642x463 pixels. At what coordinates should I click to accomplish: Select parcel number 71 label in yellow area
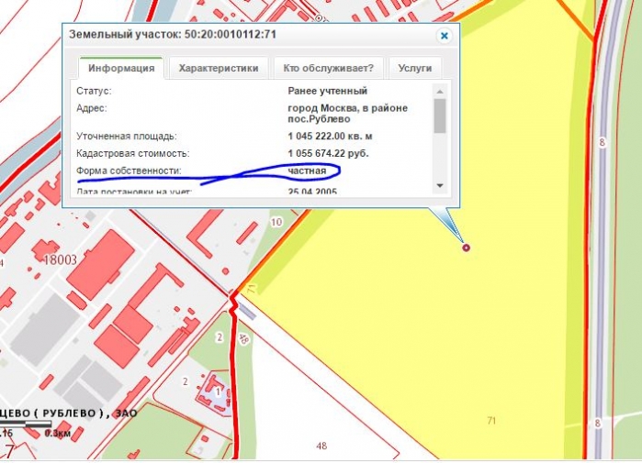tap(491, 420)
